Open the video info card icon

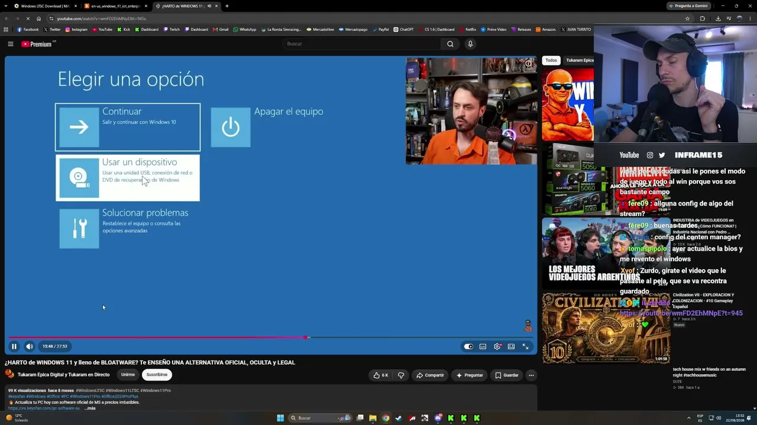coord(529,64)
